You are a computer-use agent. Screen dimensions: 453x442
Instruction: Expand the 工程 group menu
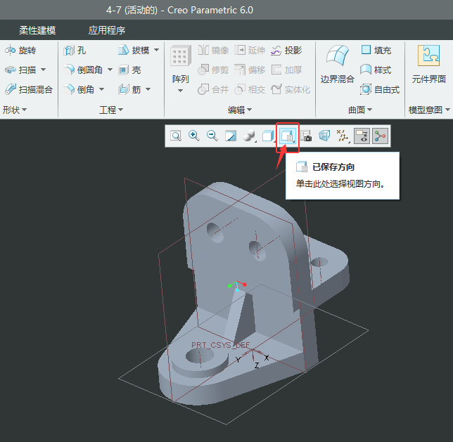(x=111, y=110)
